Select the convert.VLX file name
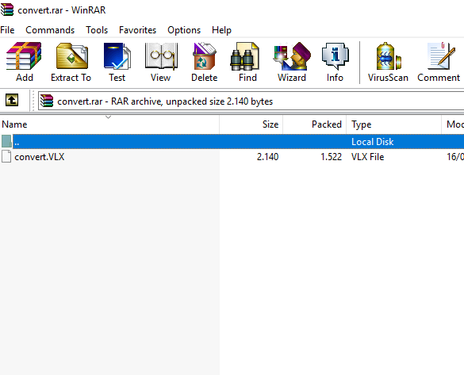The height and width of the screenshot is (375, 464). click(x=40, y=157)
